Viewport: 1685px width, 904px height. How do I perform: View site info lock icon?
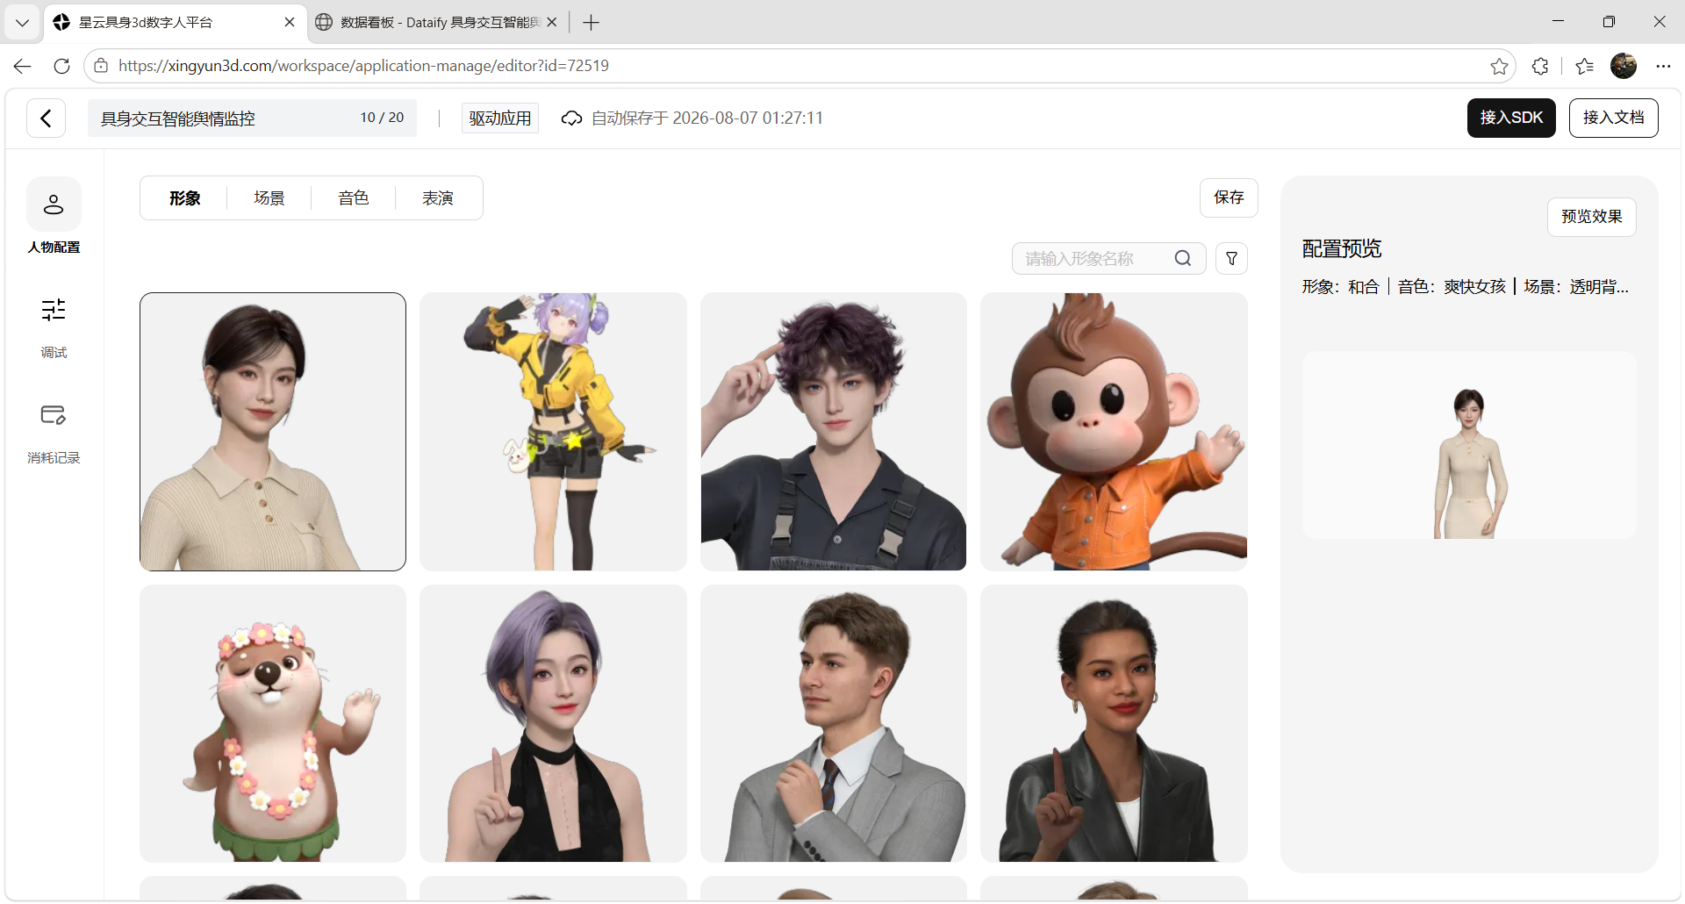pyautogui.click(x=101, y=66)
